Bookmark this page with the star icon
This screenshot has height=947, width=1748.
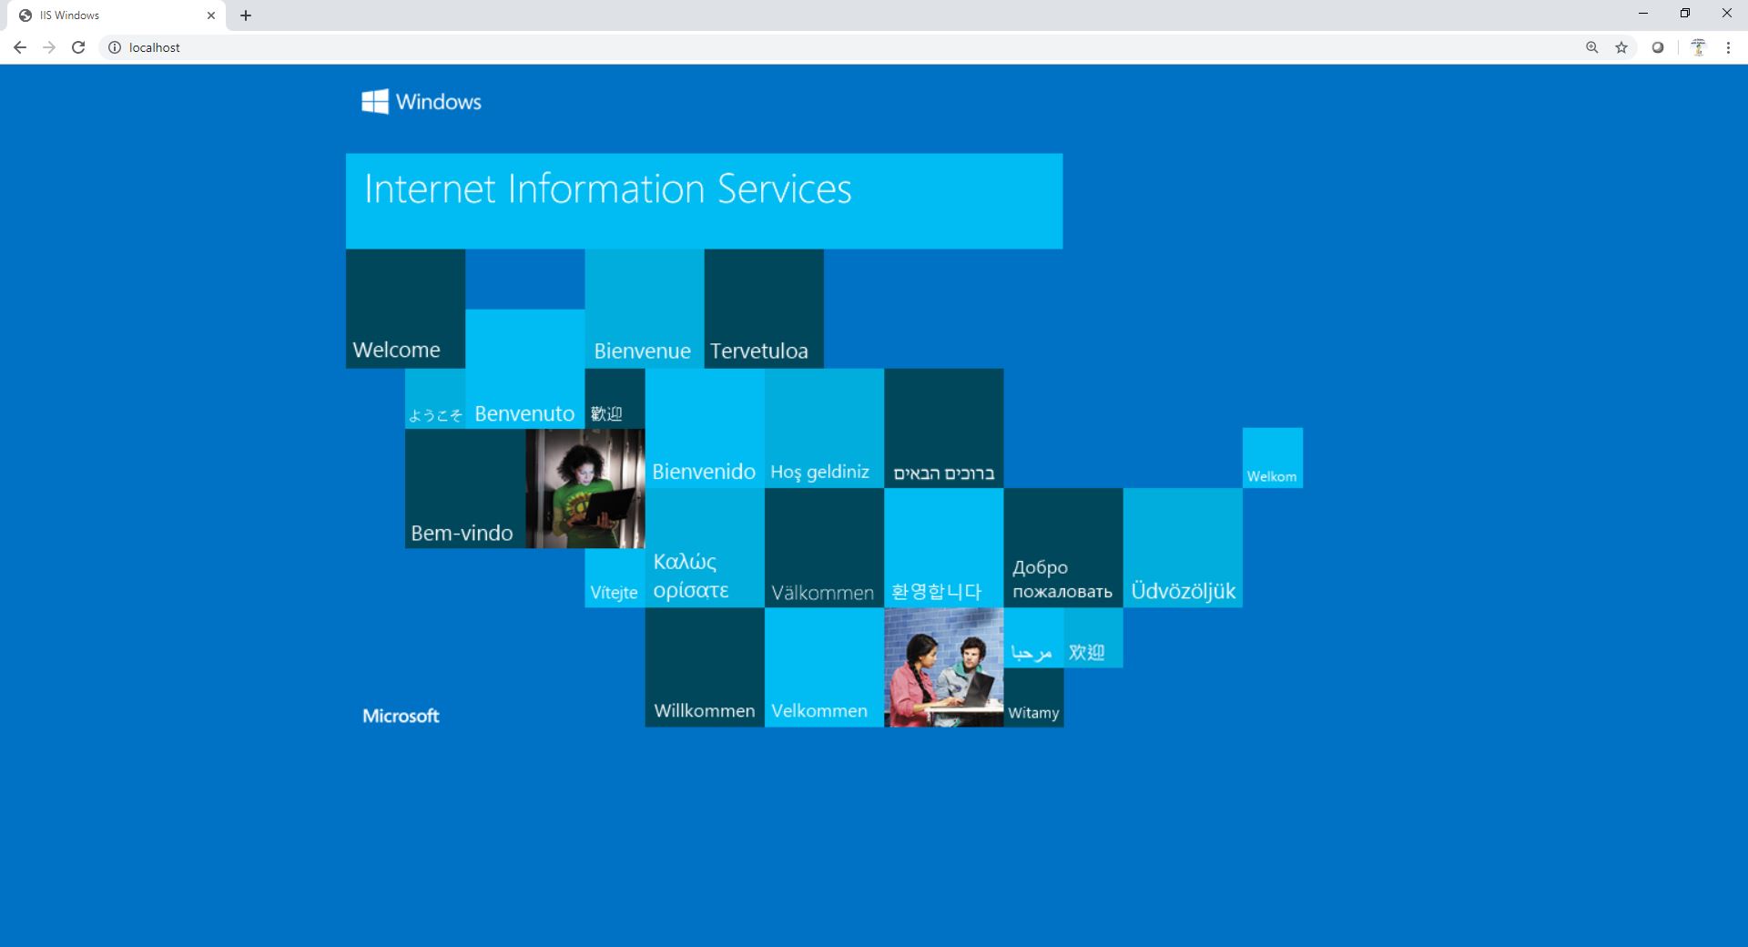pos(1621,47)
